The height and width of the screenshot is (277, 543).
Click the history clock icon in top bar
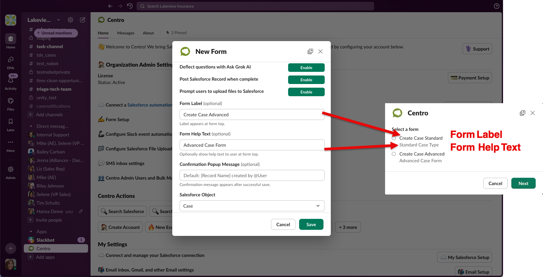(x=130, y=6)
